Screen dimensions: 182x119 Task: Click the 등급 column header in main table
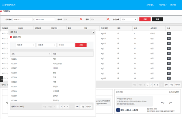[124, 28]
